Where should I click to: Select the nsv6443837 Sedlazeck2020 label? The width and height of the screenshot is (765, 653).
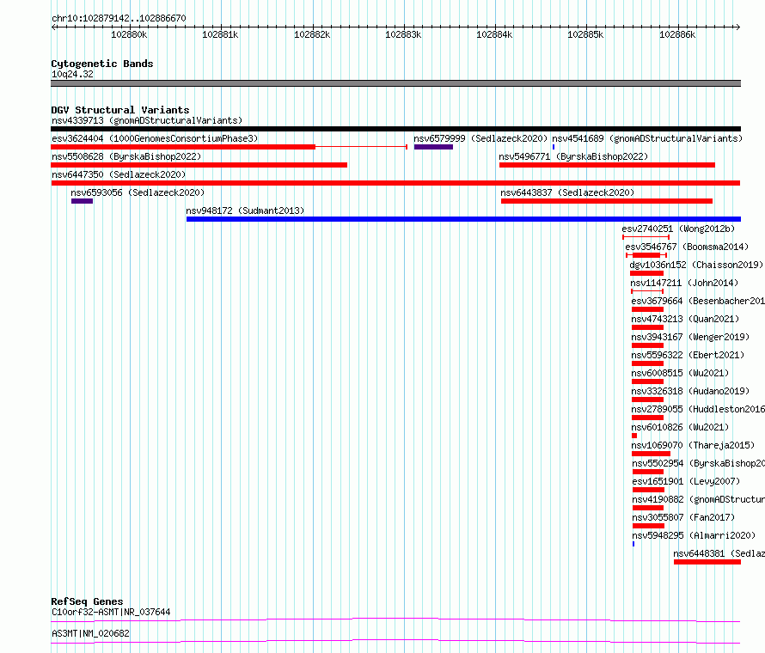tap(567, 192)
